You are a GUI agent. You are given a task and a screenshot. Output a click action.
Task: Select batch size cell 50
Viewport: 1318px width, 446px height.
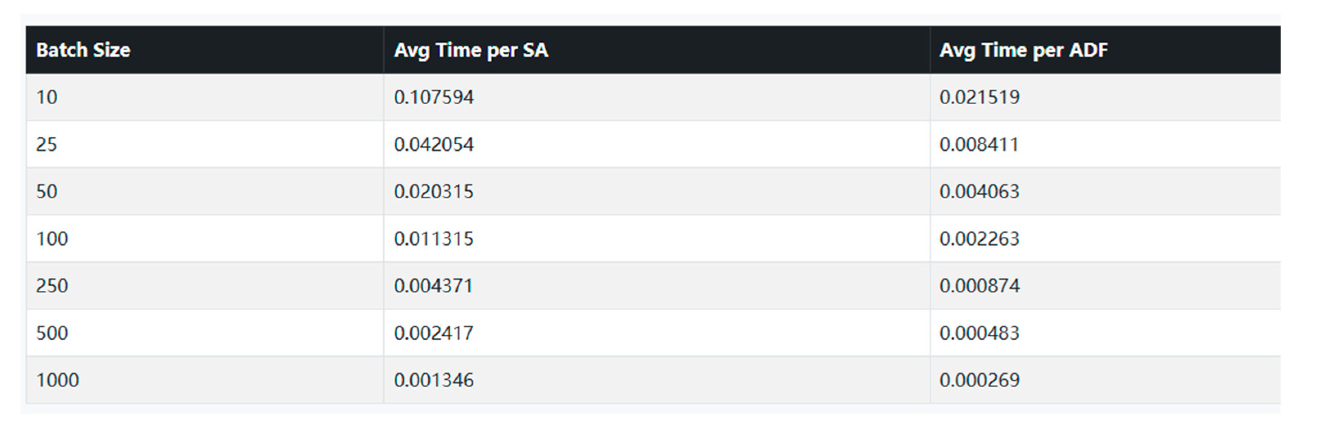[x=47, y=192]
